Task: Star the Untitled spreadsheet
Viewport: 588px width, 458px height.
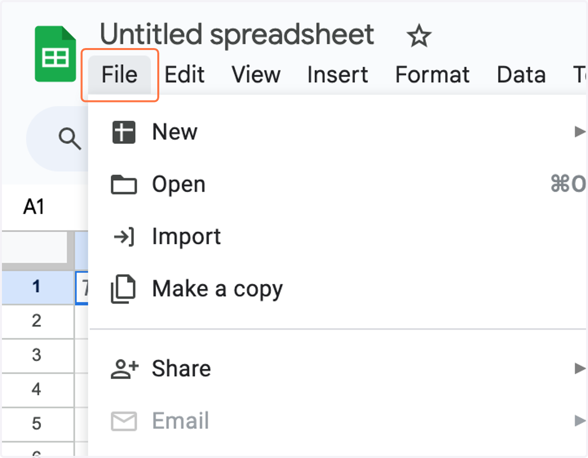Action: pyautogui.click(x=419, y=36)
